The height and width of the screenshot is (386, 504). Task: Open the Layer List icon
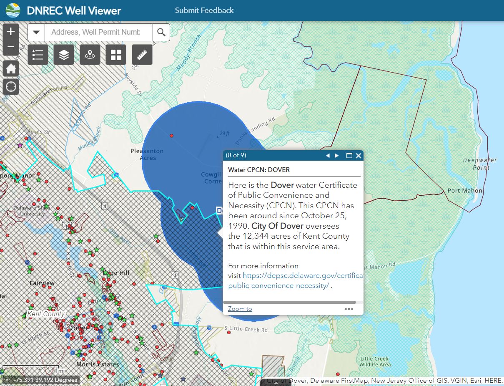tap(64, 54)
